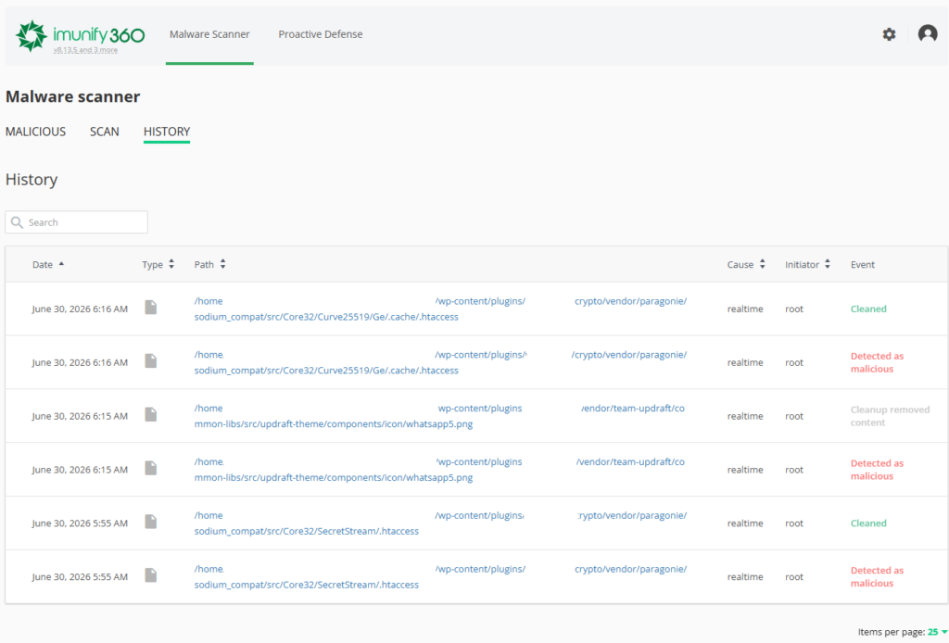Open the SCAN tab

[105, 132]
